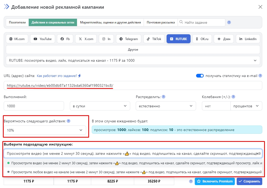Select the VK.com social network button
This screenshot has width=267, height=188.
click(x=17, y=39)
